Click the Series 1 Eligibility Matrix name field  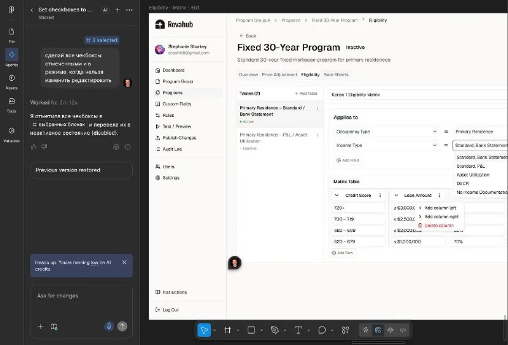[x=418, y=95]
